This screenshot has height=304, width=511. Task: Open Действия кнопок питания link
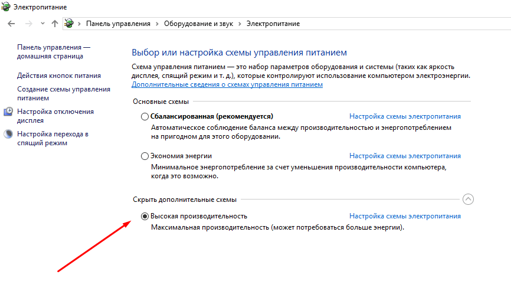pyautogui.click(x=59, y=76)
